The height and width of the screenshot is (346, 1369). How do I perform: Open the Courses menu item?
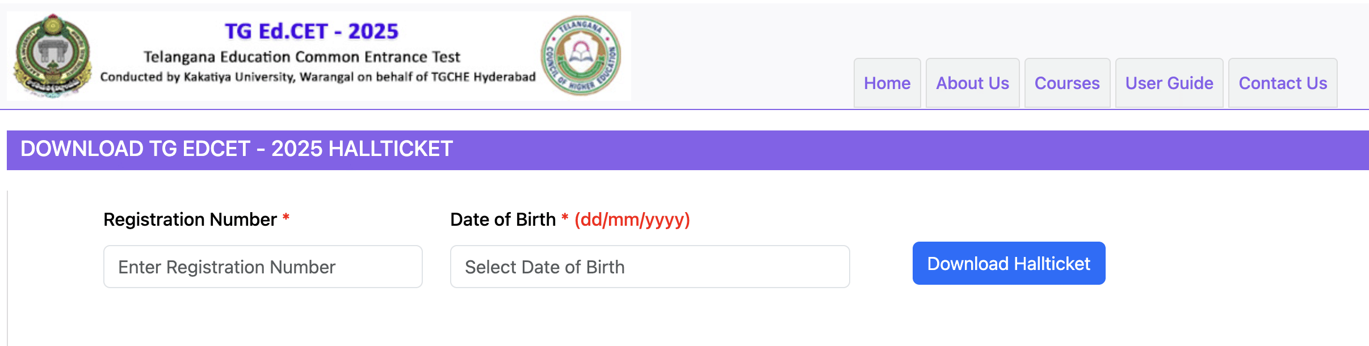tap(1067, 83)
